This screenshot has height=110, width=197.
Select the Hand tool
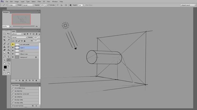(x=5, y=64)
